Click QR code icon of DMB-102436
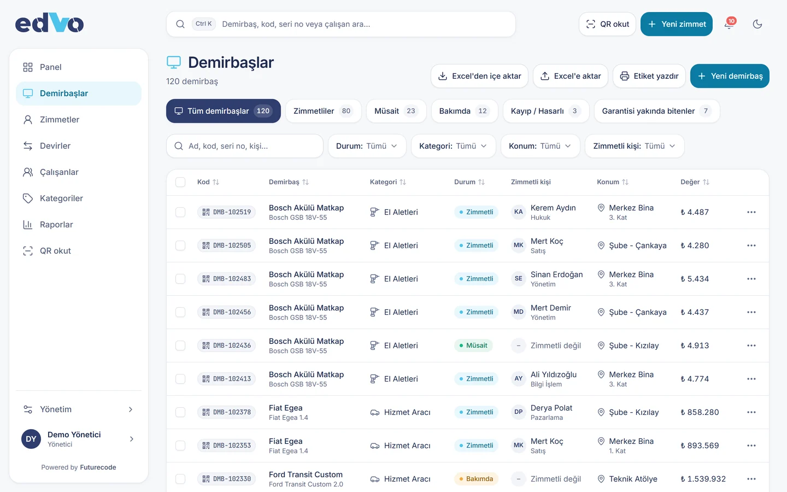 [x=206, y=345]
